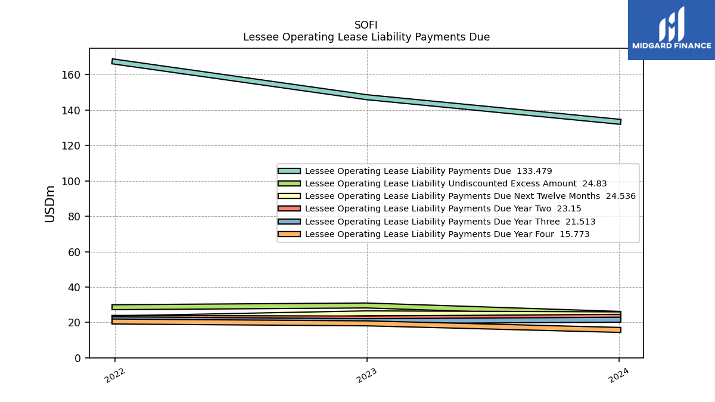Screen dimensions: 715x402
Task: Select legend label "Payments Due Year Four 15.773"
Action: [447, 234]
